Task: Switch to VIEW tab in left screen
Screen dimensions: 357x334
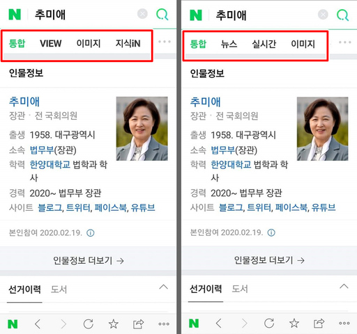Action: point(51,43)
